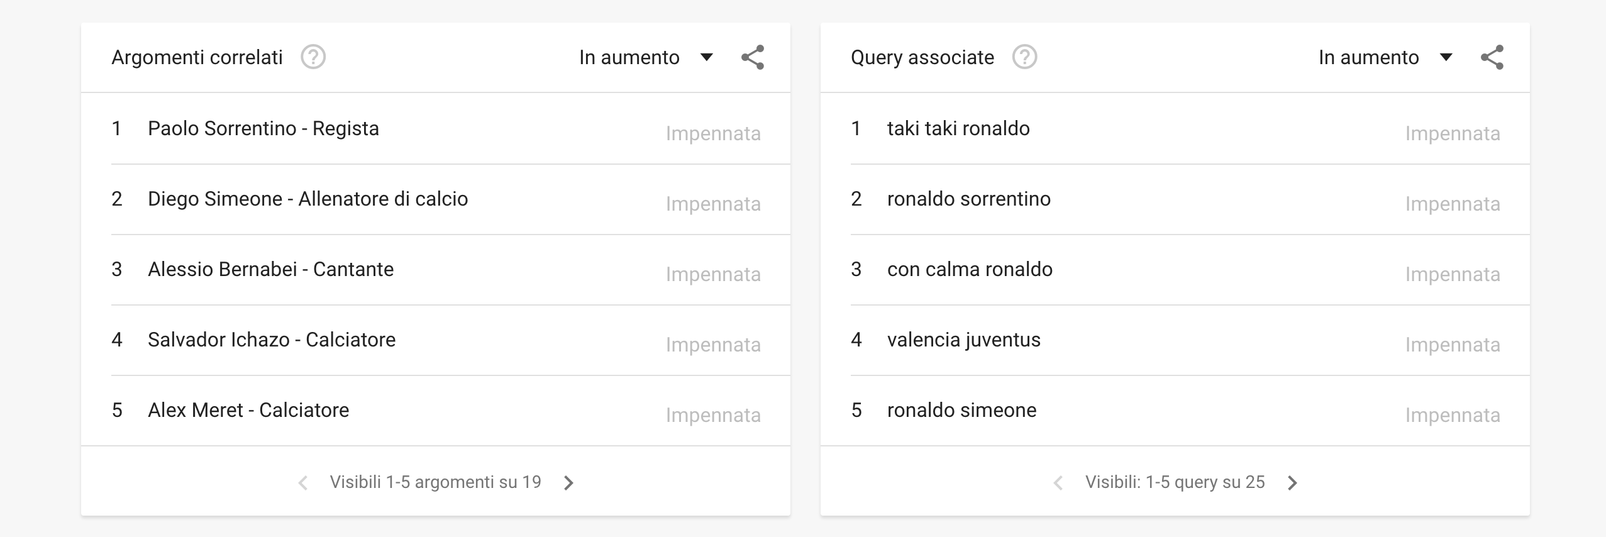
Task: Open In aumento dropdown for Query associate
Action: pos(1385,57)
